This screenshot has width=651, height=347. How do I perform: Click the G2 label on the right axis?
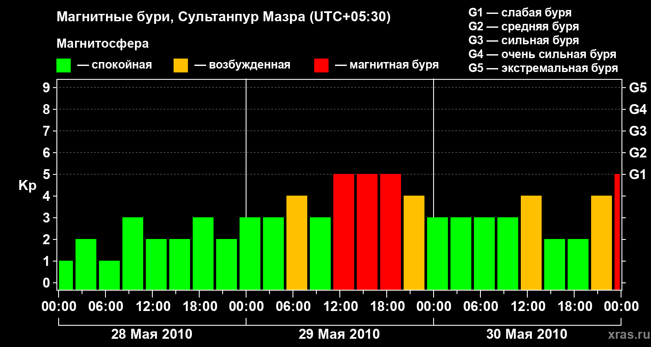(x=638, y=153)
